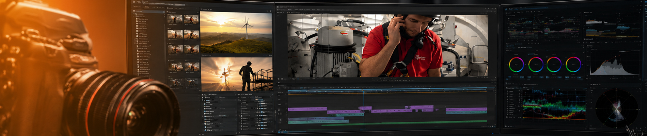Click the first tab atop the media browser

click(x=137, y=6)
